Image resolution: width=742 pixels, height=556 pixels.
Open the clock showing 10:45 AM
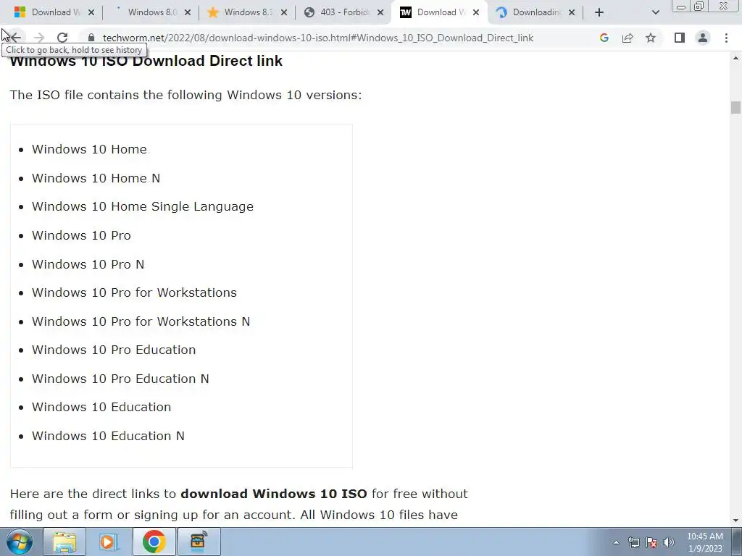coord(704,542)
